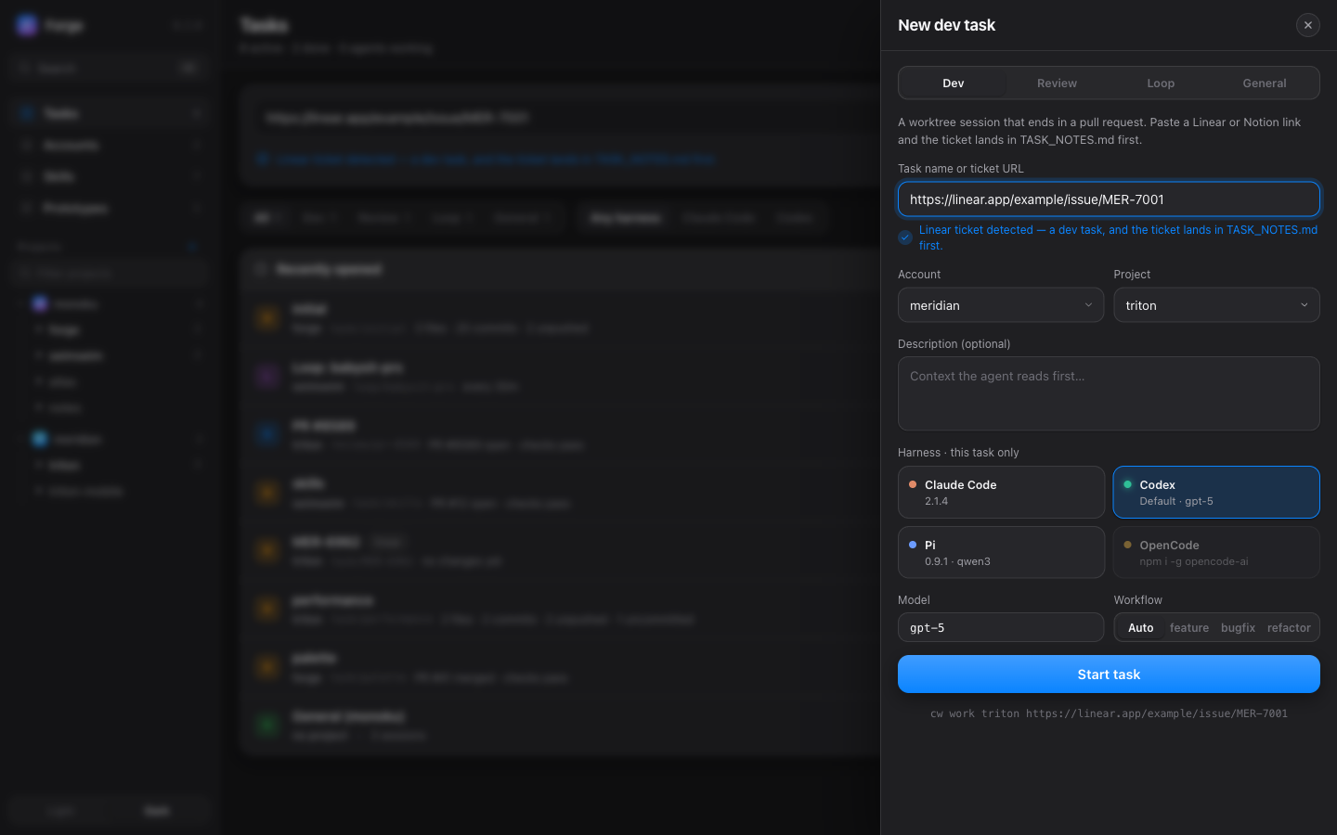Click into the Description text area

pos(1109,393)
